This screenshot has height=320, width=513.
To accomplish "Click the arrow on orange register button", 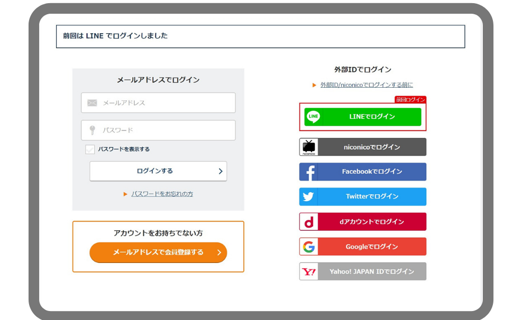I will tap(219, 252).
